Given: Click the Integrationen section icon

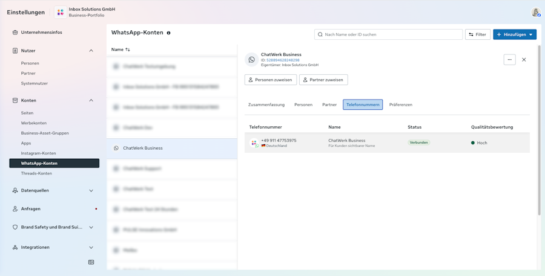Looking at the screenshot, I should click(15, 247).
